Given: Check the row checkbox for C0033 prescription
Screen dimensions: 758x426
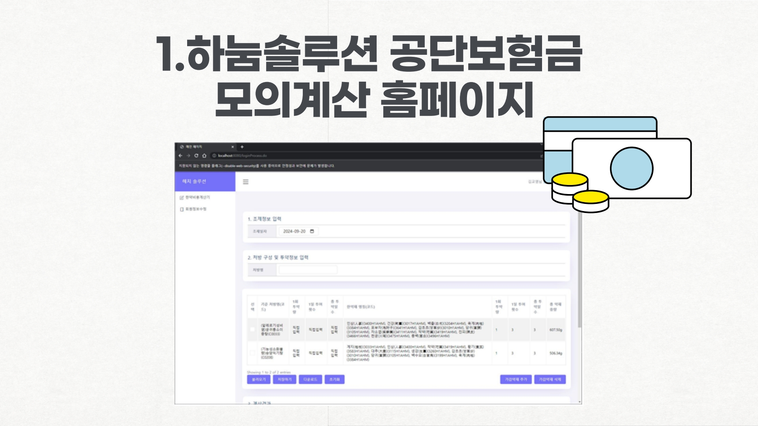Looking at the screenshot, I should [252, 329].
